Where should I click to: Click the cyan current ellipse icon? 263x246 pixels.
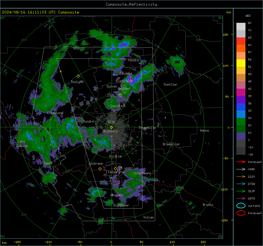241,206
